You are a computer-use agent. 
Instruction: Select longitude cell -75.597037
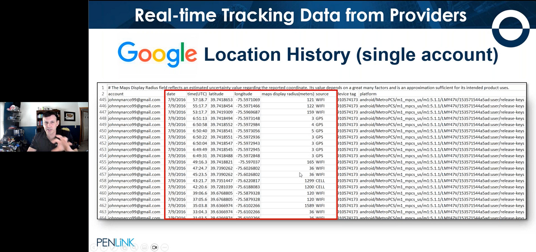(x=249, y=162)
